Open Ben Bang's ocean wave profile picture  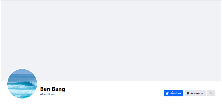tap(22, 84)
